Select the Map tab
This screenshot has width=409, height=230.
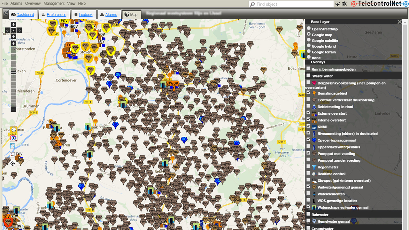pyautogui.click(x=131, y=14)
